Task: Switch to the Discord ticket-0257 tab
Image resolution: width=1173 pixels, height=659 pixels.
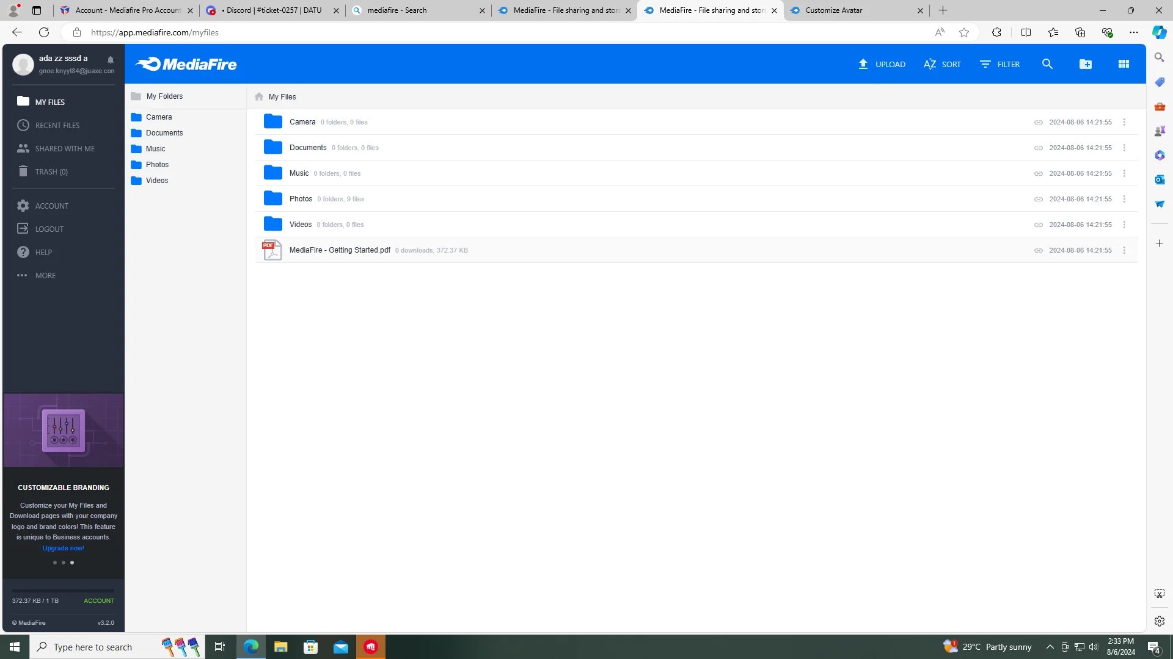Action: [x=272, y=10]
